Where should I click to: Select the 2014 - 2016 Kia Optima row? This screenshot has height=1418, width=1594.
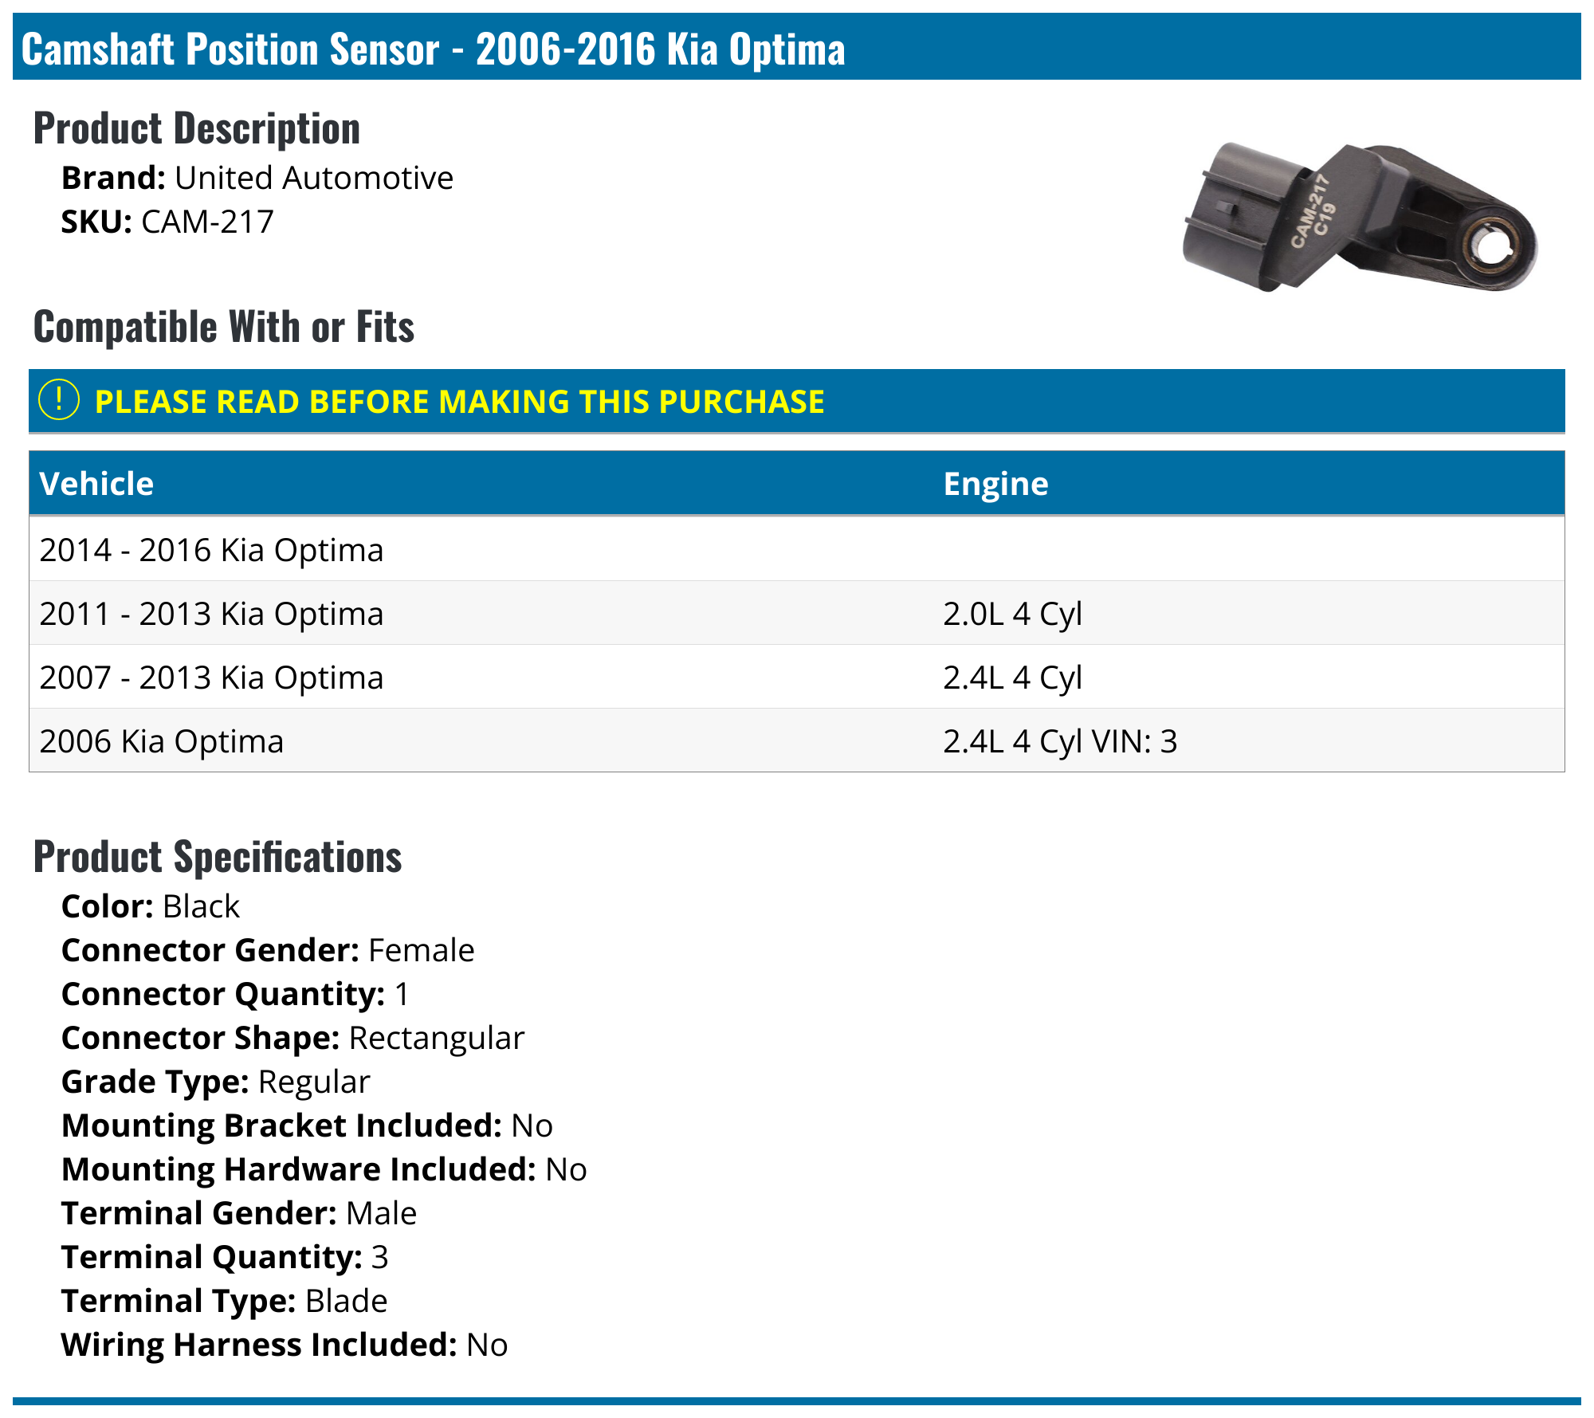[211, 550]
